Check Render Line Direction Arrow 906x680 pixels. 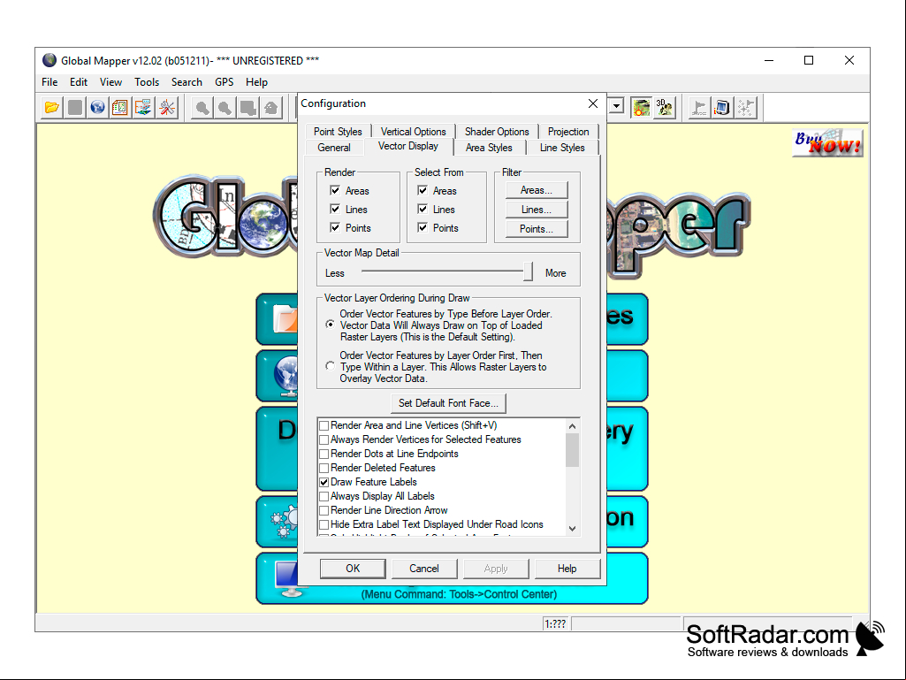coord(324,510)
